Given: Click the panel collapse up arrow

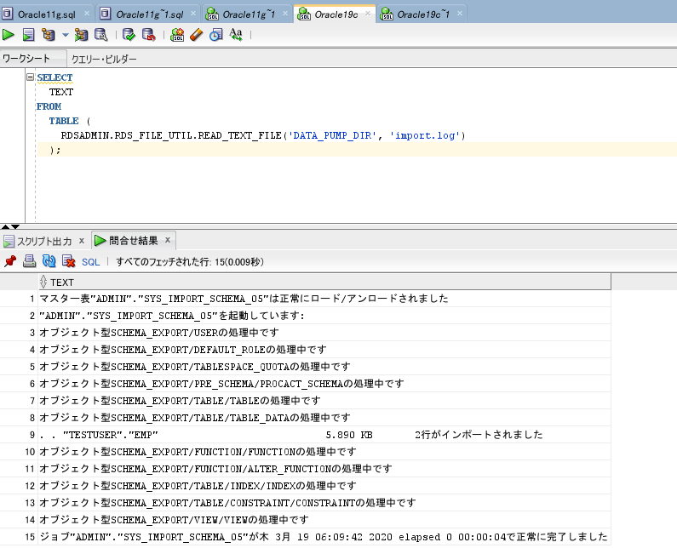Looking at the screenshot, I should pos(5,226).
